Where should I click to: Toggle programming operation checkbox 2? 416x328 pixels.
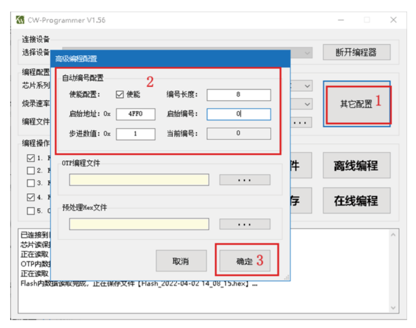pos(31,170)
